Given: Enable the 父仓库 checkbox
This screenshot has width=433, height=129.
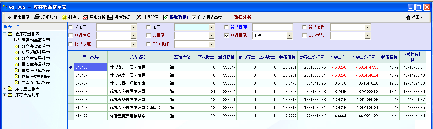Looking at the screenshot, I should click(x=71, y=27).
